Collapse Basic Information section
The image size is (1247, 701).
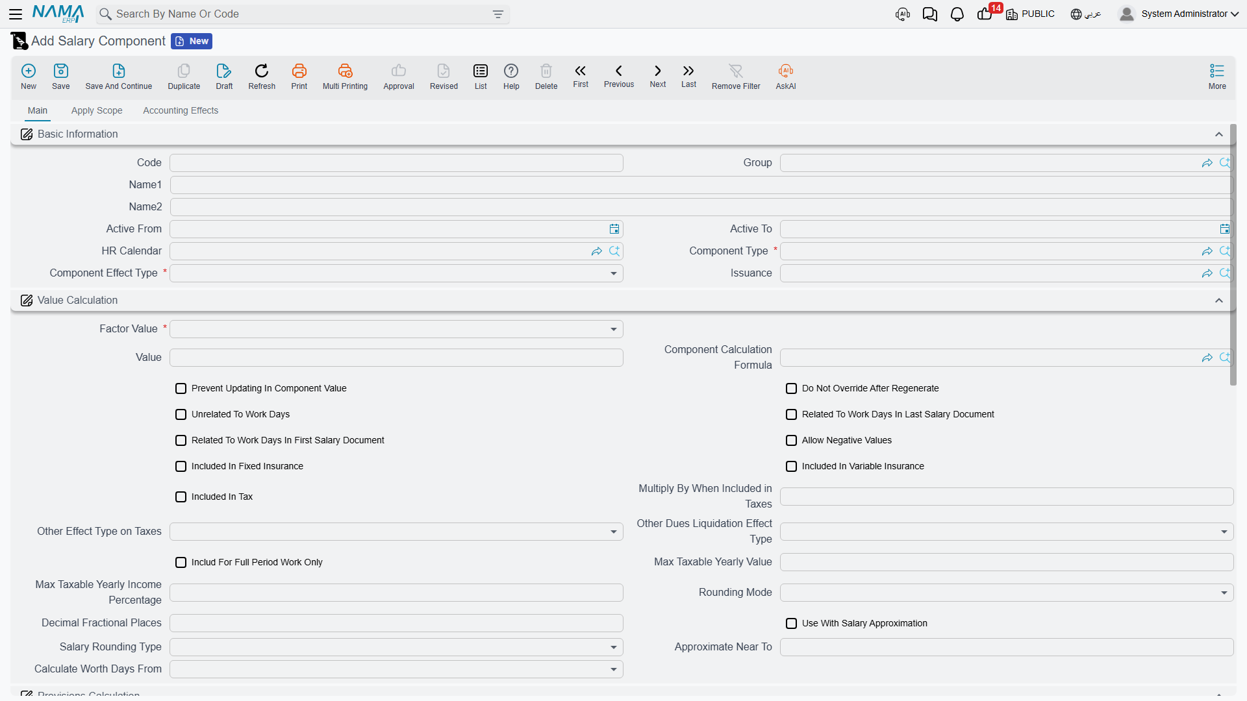1219,134
